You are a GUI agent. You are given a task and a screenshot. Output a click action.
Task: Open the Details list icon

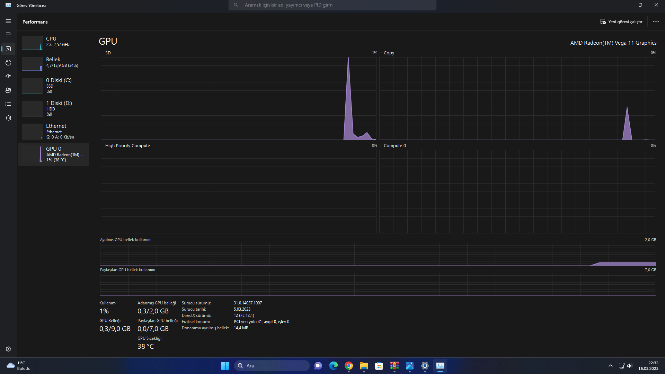pyautogui.click(x=8, y=104)
